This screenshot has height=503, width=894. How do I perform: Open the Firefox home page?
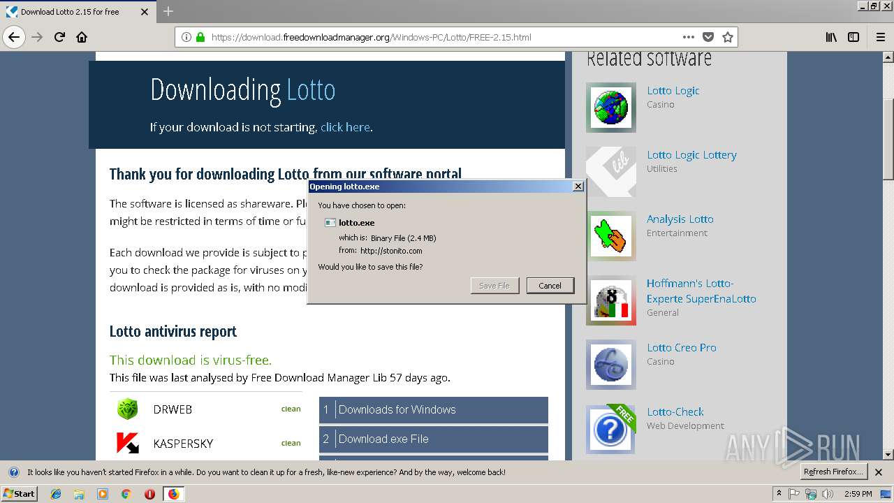(82, 37)
